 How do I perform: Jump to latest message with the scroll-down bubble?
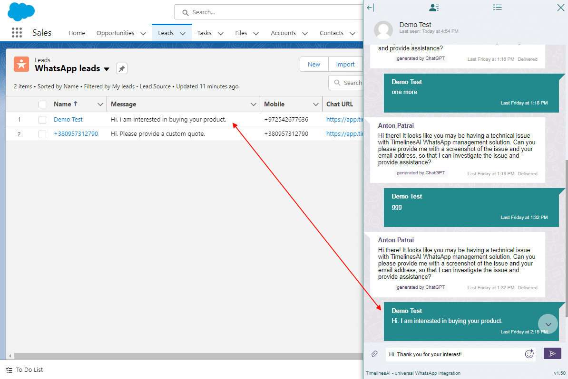(x=548, y=324)
